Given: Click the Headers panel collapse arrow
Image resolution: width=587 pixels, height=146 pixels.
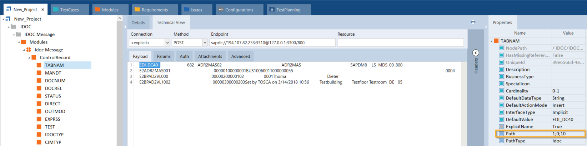Looking at the screenshot, I should [x=476, y=53].
